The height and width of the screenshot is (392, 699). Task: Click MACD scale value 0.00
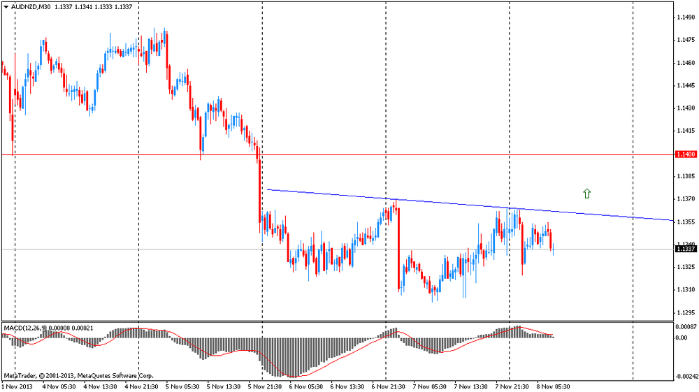682,337
